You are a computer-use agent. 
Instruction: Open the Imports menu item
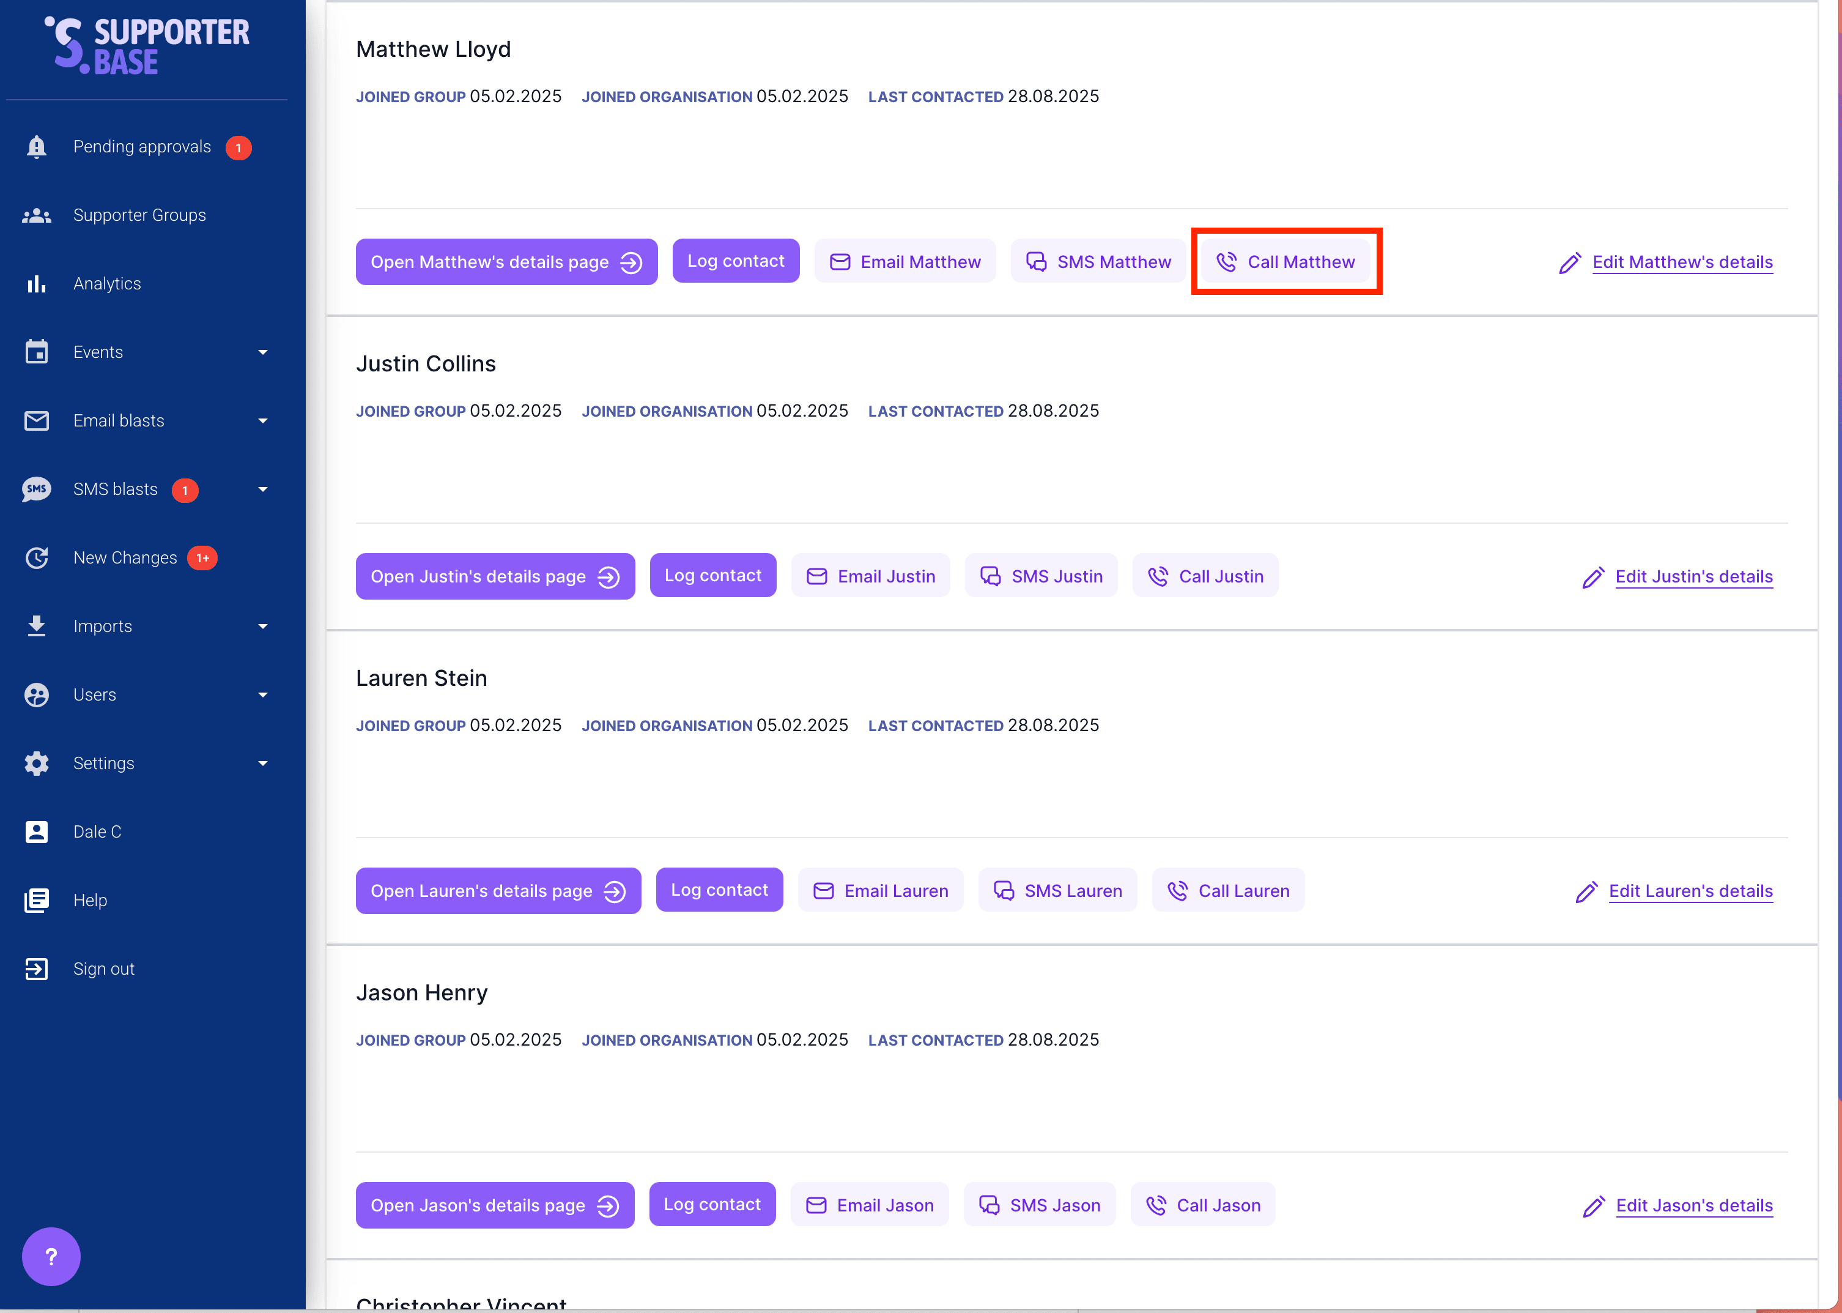[x=103, y=627]
